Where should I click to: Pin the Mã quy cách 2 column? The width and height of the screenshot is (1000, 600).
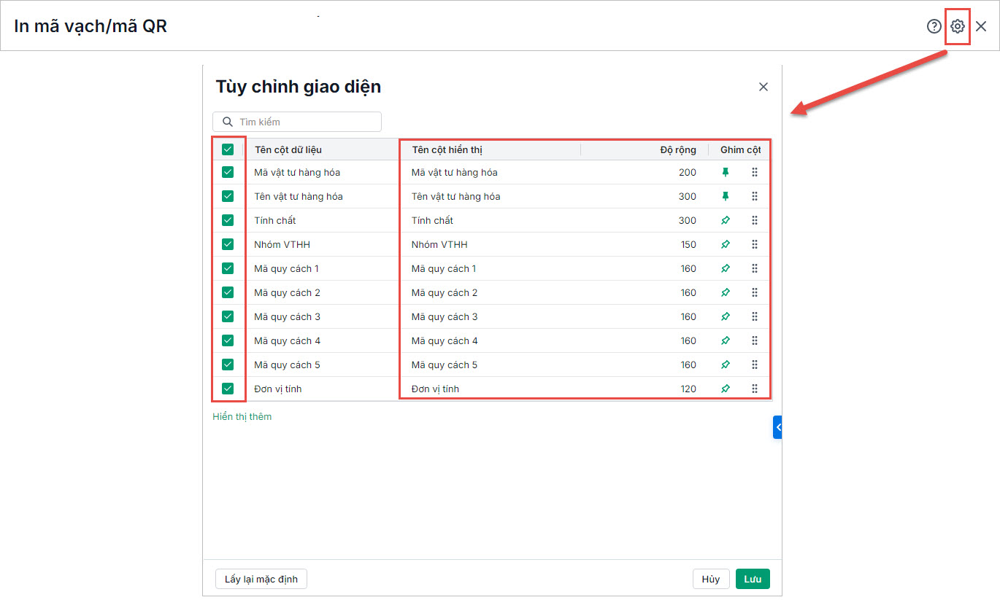point(726,293)
